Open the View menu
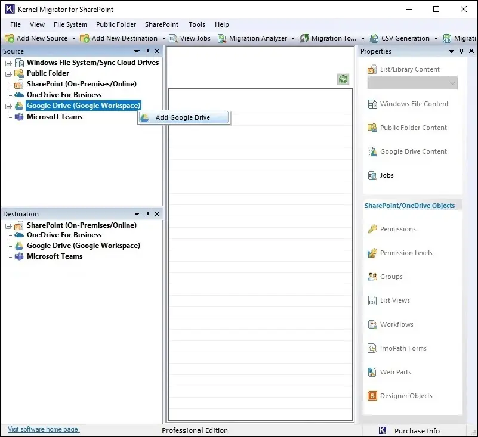 tap(37, 24)
